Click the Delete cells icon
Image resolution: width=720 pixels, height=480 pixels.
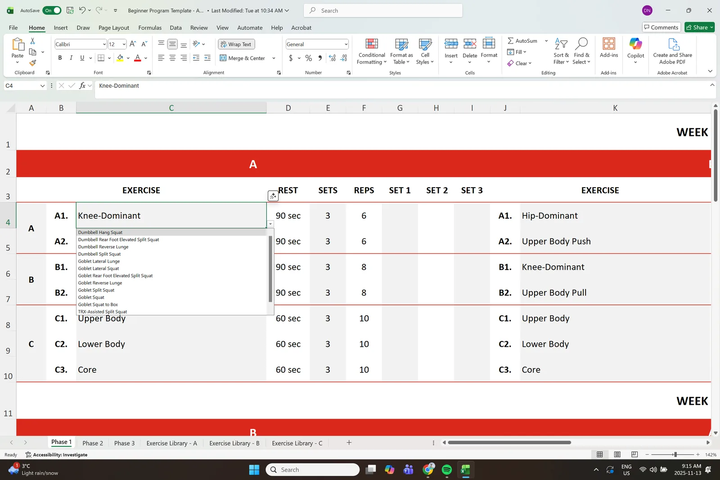point(470,44)
